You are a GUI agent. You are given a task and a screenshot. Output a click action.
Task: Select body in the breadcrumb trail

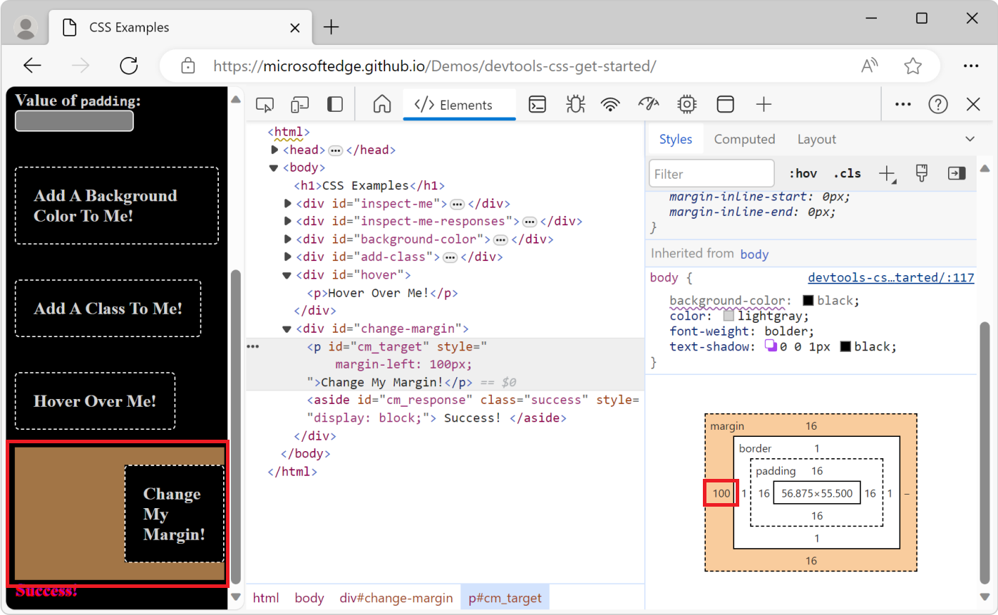[309, 598]
